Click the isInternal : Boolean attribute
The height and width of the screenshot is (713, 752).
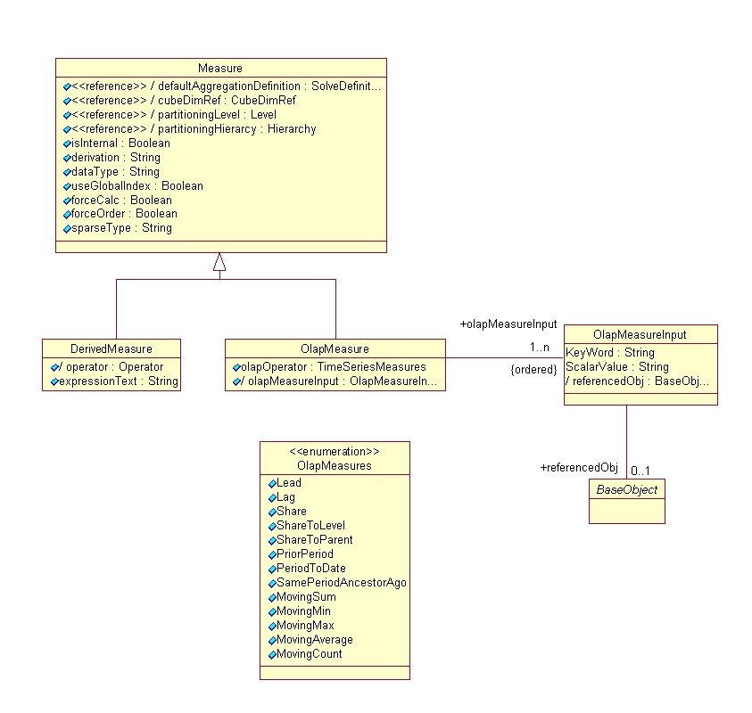pos(120,143)
